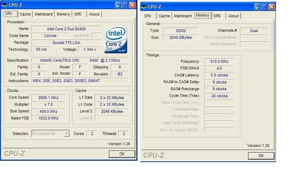296x185 pixels.
Task: Click the Bus Speed value '408.0 MHz'
Action: (49, 111)
